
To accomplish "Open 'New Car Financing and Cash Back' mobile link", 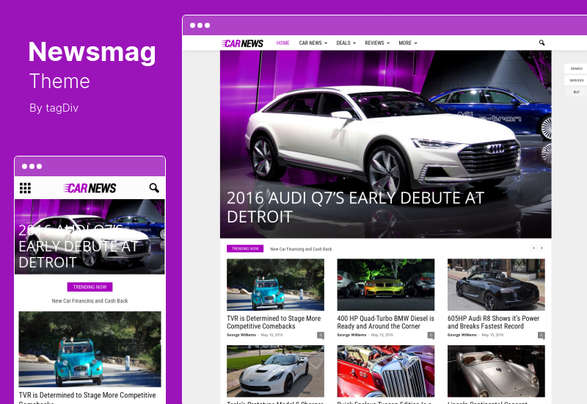I will coord(90,300).
